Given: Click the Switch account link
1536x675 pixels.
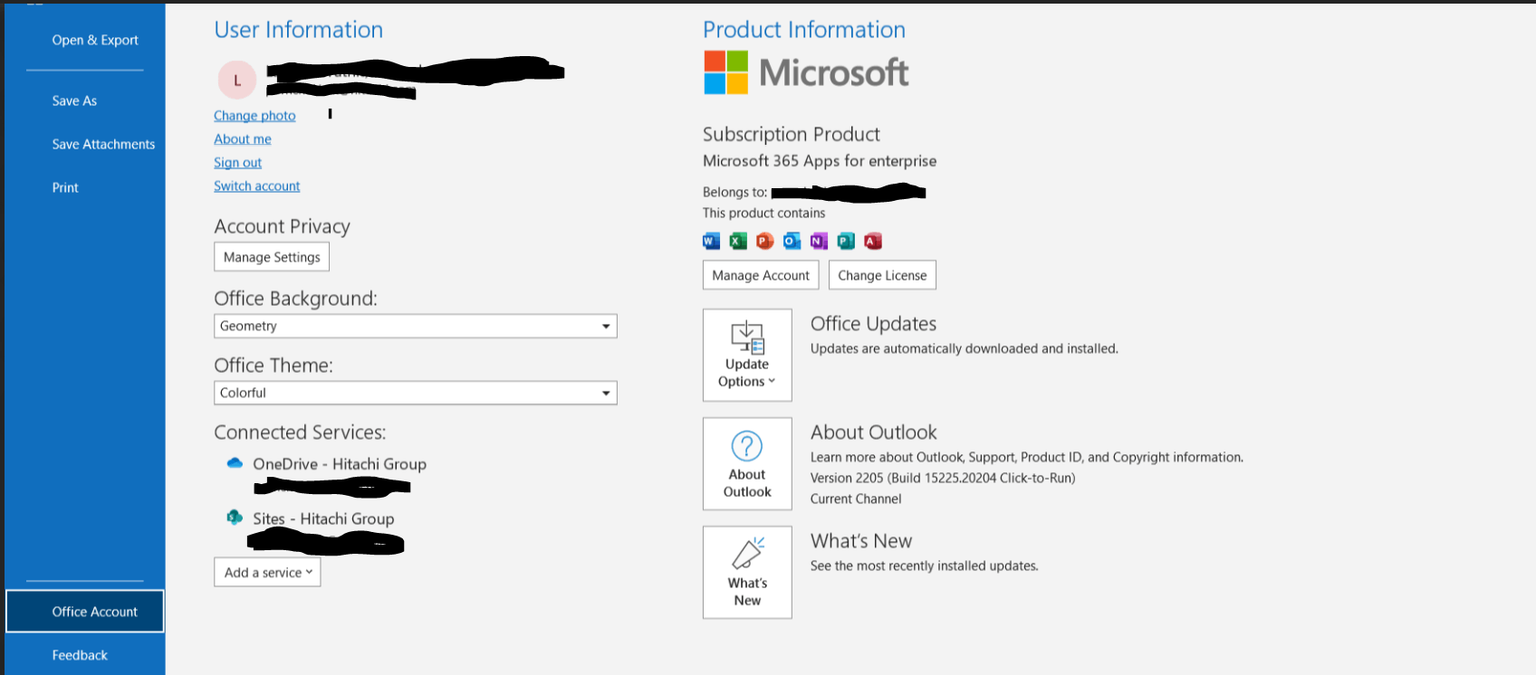Looking at the screenshot, I should click(x=256, y=185).
